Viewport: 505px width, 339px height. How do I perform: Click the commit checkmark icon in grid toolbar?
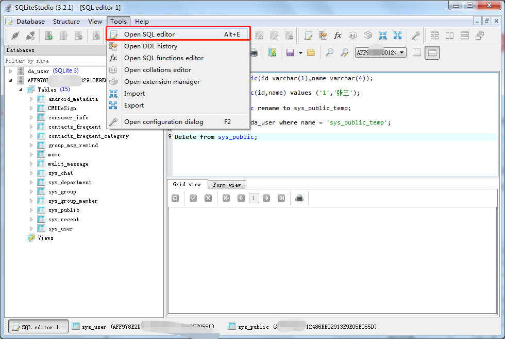(x=193, y=198)
